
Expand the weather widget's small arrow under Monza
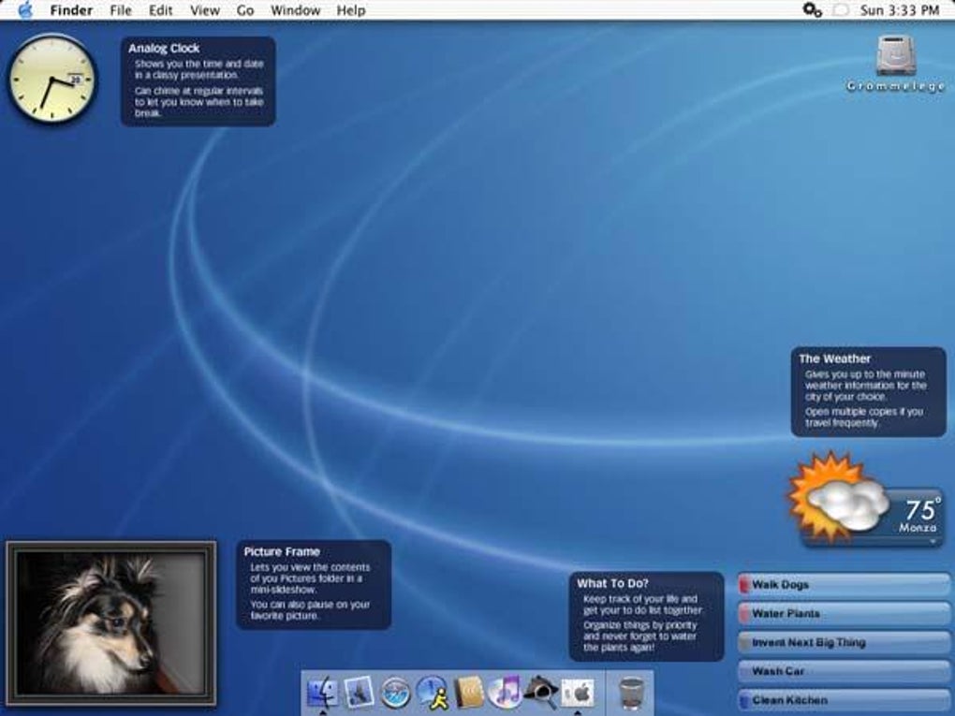(933, 541)
